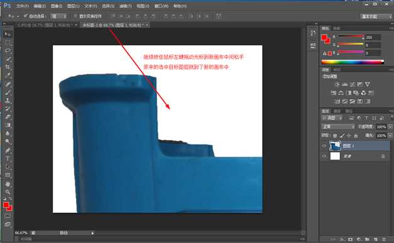Toggle the layer filter switch

pos(391,117)
